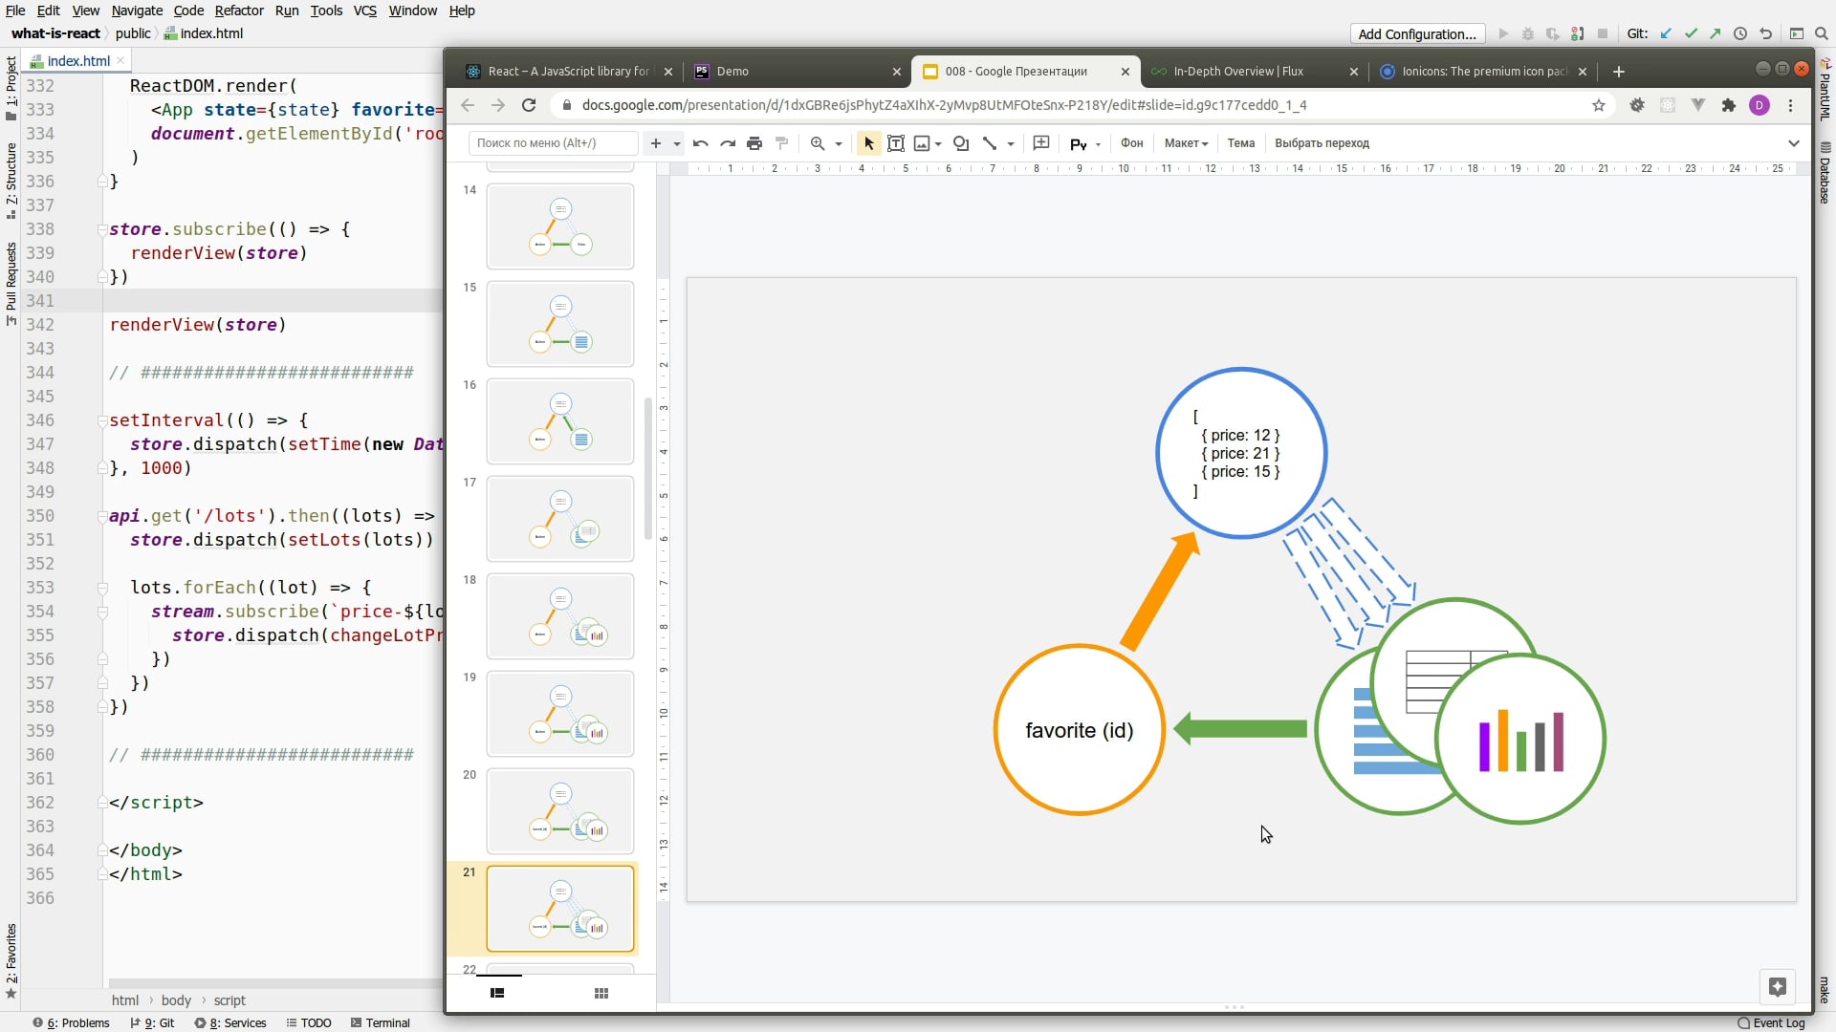
Task: Reload the browser page
Action: (529, 105)
